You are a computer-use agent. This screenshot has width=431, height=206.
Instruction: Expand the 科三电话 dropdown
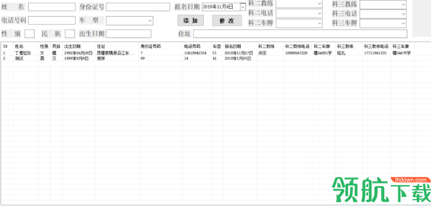(x=383, y=14)
